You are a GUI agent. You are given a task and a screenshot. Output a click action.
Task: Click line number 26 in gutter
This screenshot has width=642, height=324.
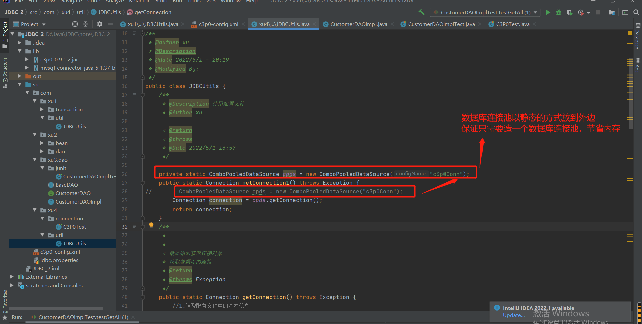tap(125, 174)
